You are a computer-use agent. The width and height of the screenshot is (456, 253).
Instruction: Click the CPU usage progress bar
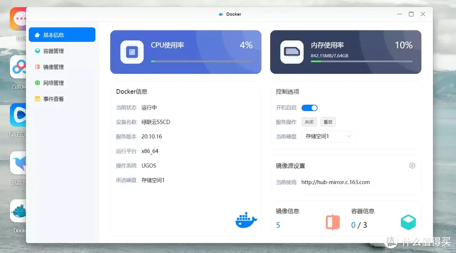pyautogui.click(x=201, y=61)
